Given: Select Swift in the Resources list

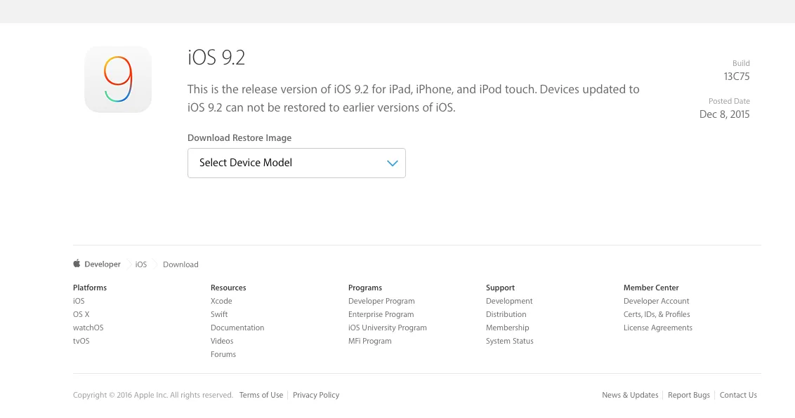Looking at the screenshot, I should coord(219,314).
